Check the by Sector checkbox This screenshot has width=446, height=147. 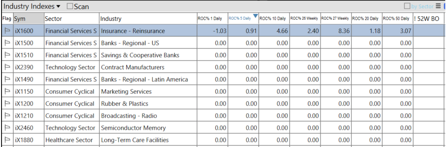407,6
